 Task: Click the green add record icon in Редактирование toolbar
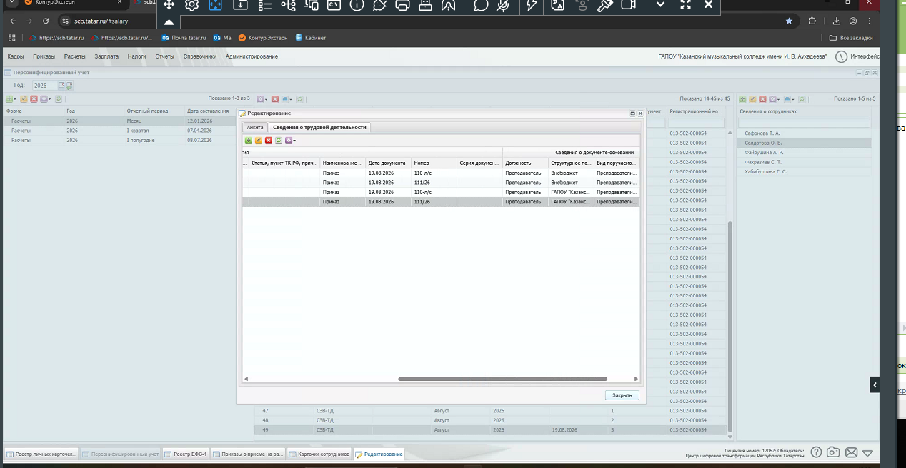click(x=249, y=141)
